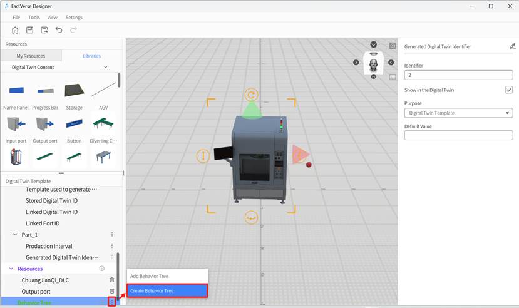Uncheck Show in the Digital Twin checkbox
Screen dimensions: 519x308
coord(508,90)
